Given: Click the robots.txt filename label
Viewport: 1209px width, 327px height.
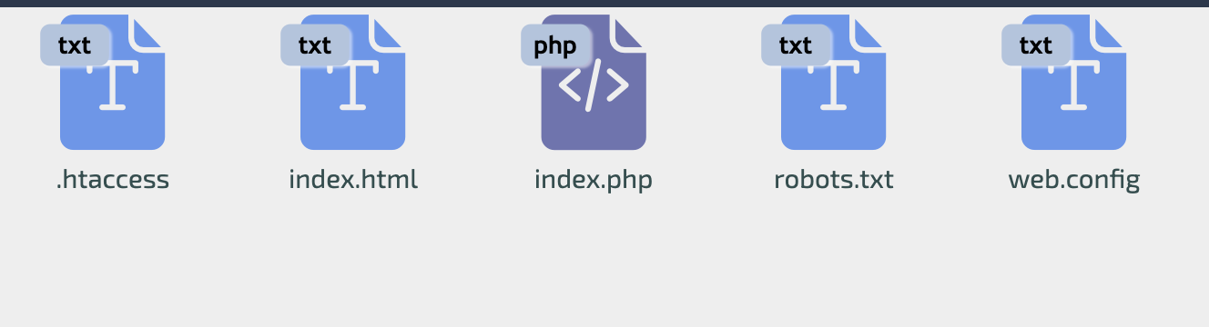Looking at the screenshot, I should 834,179.
